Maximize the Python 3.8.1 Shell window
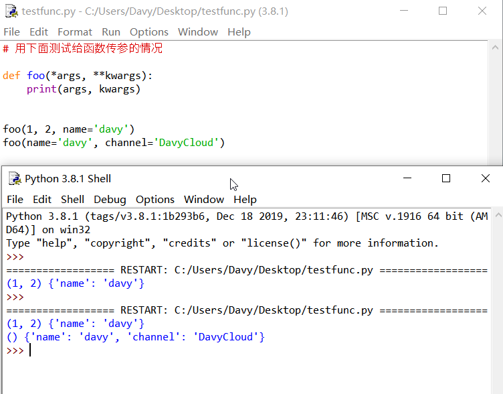This screenshot has width=503, height=394. [x=446, y=178]
